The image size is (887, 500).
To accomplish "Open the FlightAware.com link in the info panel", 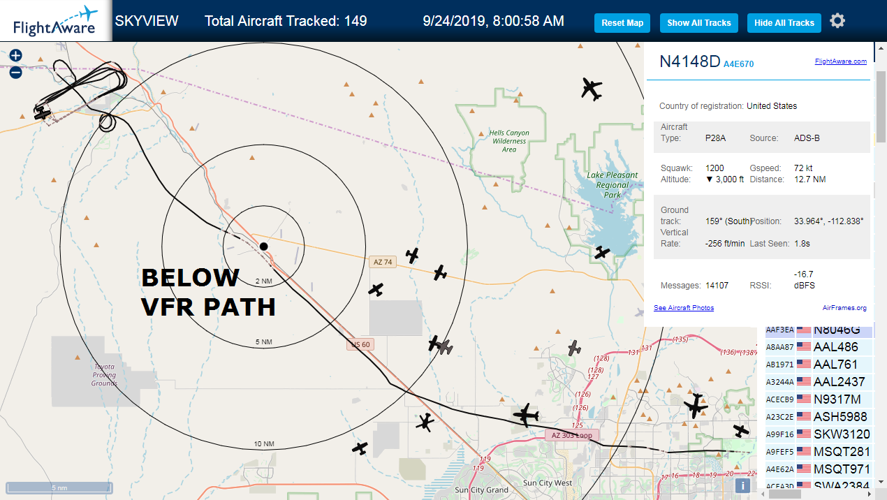I will click(x=840, y=61).
